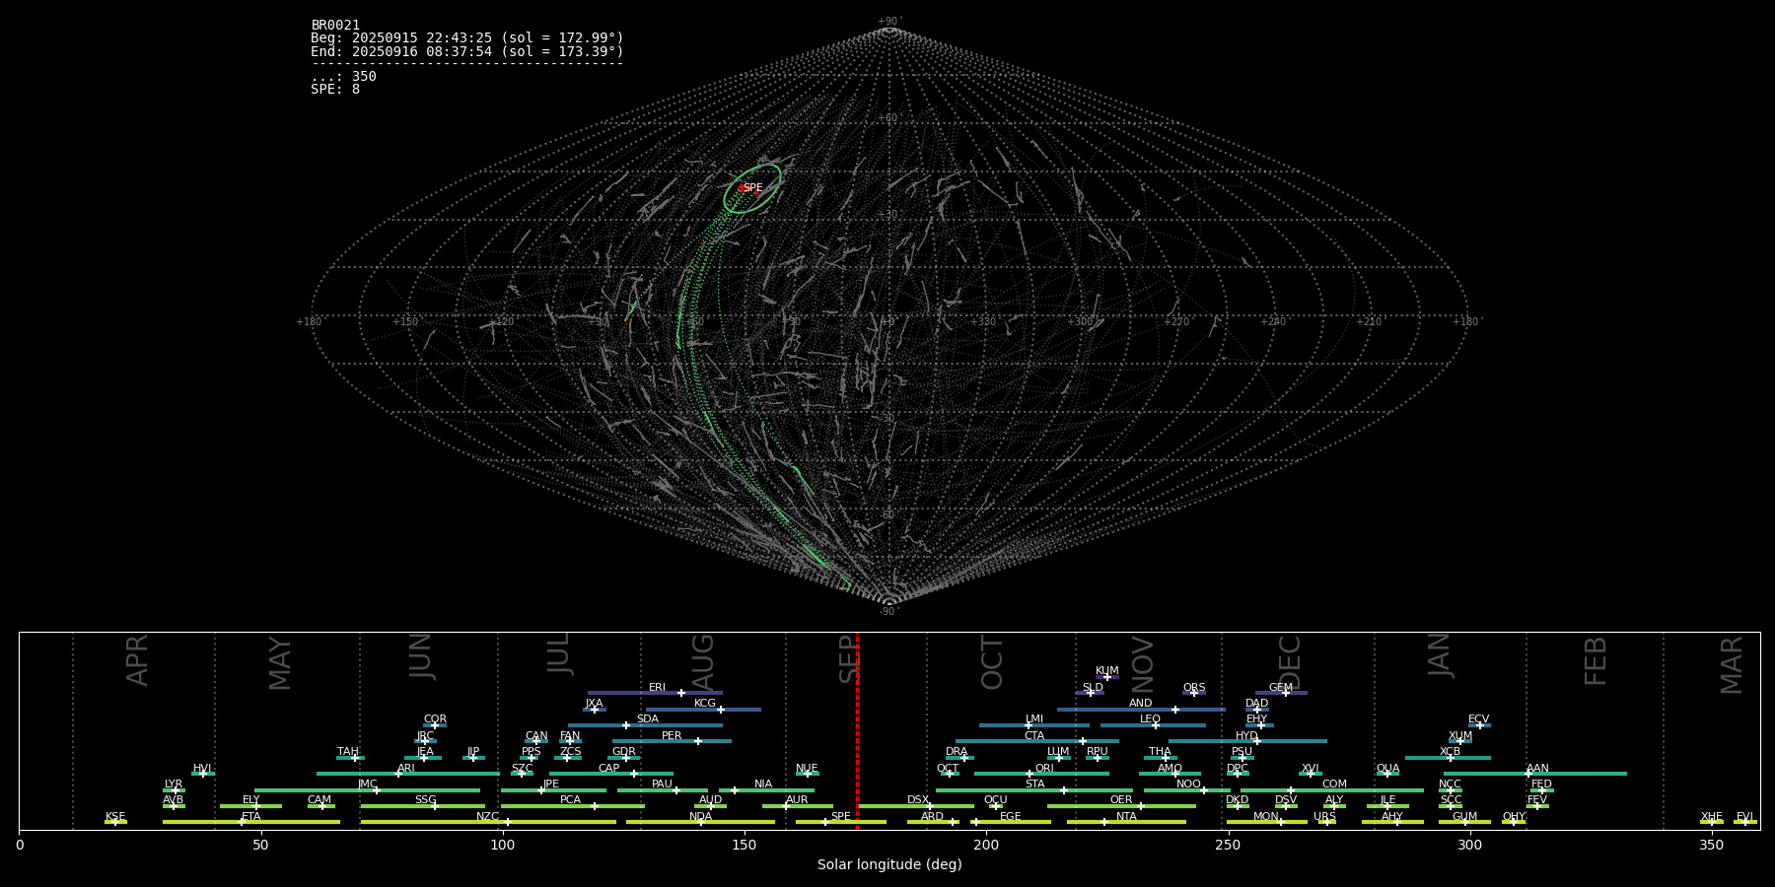Select the STA shower label
The height and width of the screenshot is (887, 1775).
tap(1034, 784)
